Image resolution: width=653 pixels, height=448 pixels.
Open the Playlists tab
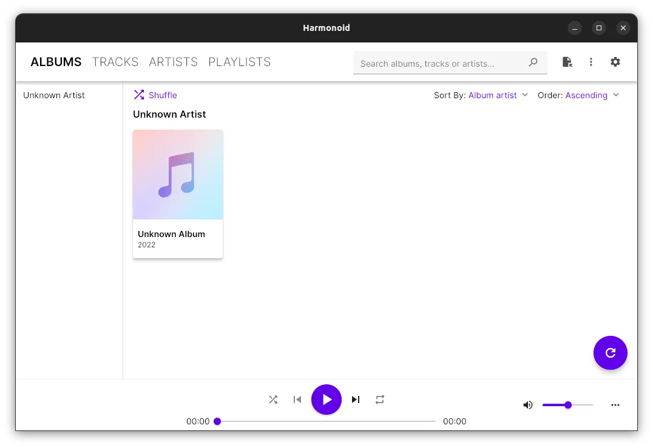coord(239,62)
